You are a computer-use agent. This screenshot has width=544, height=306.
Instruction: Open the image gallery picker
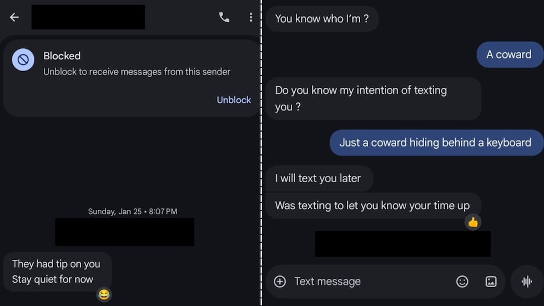(491, 282)
